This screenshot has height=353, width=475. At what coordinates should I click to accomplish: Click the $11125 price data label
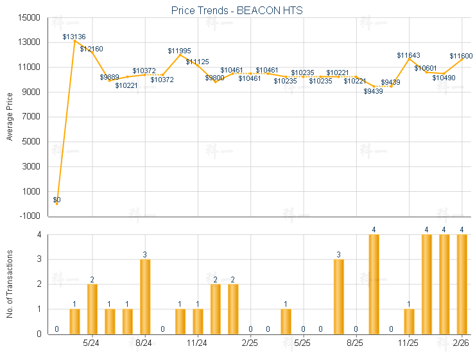pyautogui.click(x=197, y=62)
